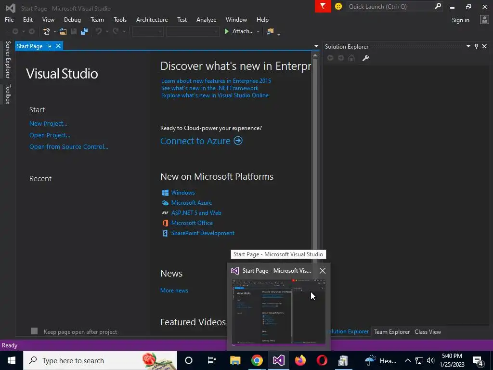This screenshot has height=370, width=493.
Task: Click the Solution Explorer Back arrow icon
Action: point(330,58)
